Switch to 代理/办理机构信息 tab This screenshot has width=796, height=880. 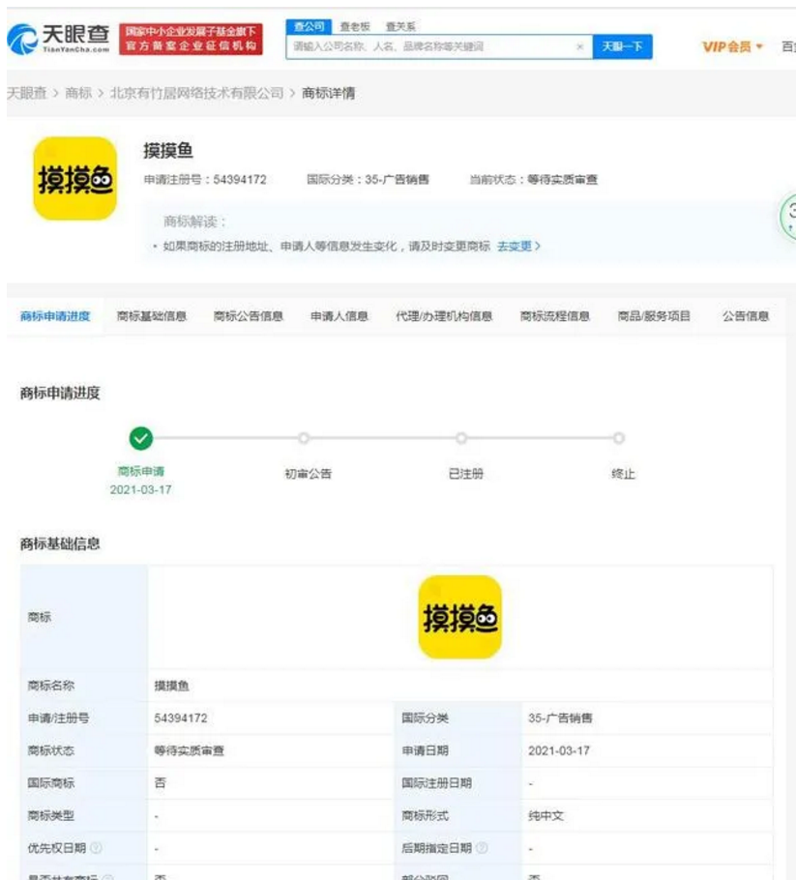pos(444,316)
